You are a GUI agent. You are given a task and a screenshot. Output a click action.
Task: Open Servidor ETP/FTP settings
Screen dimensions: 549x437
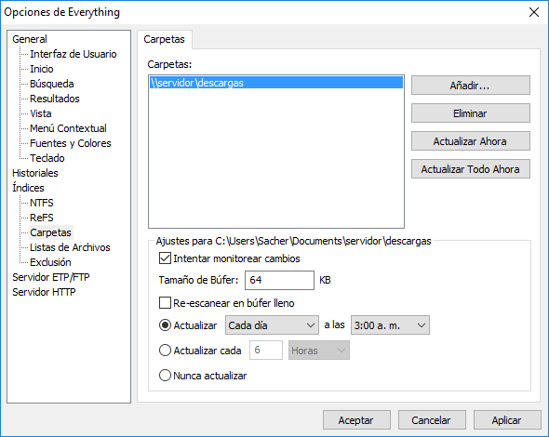(51, 277)
